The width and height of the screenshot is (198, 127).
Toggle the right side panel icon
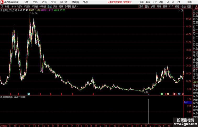(x=182, y=10)
